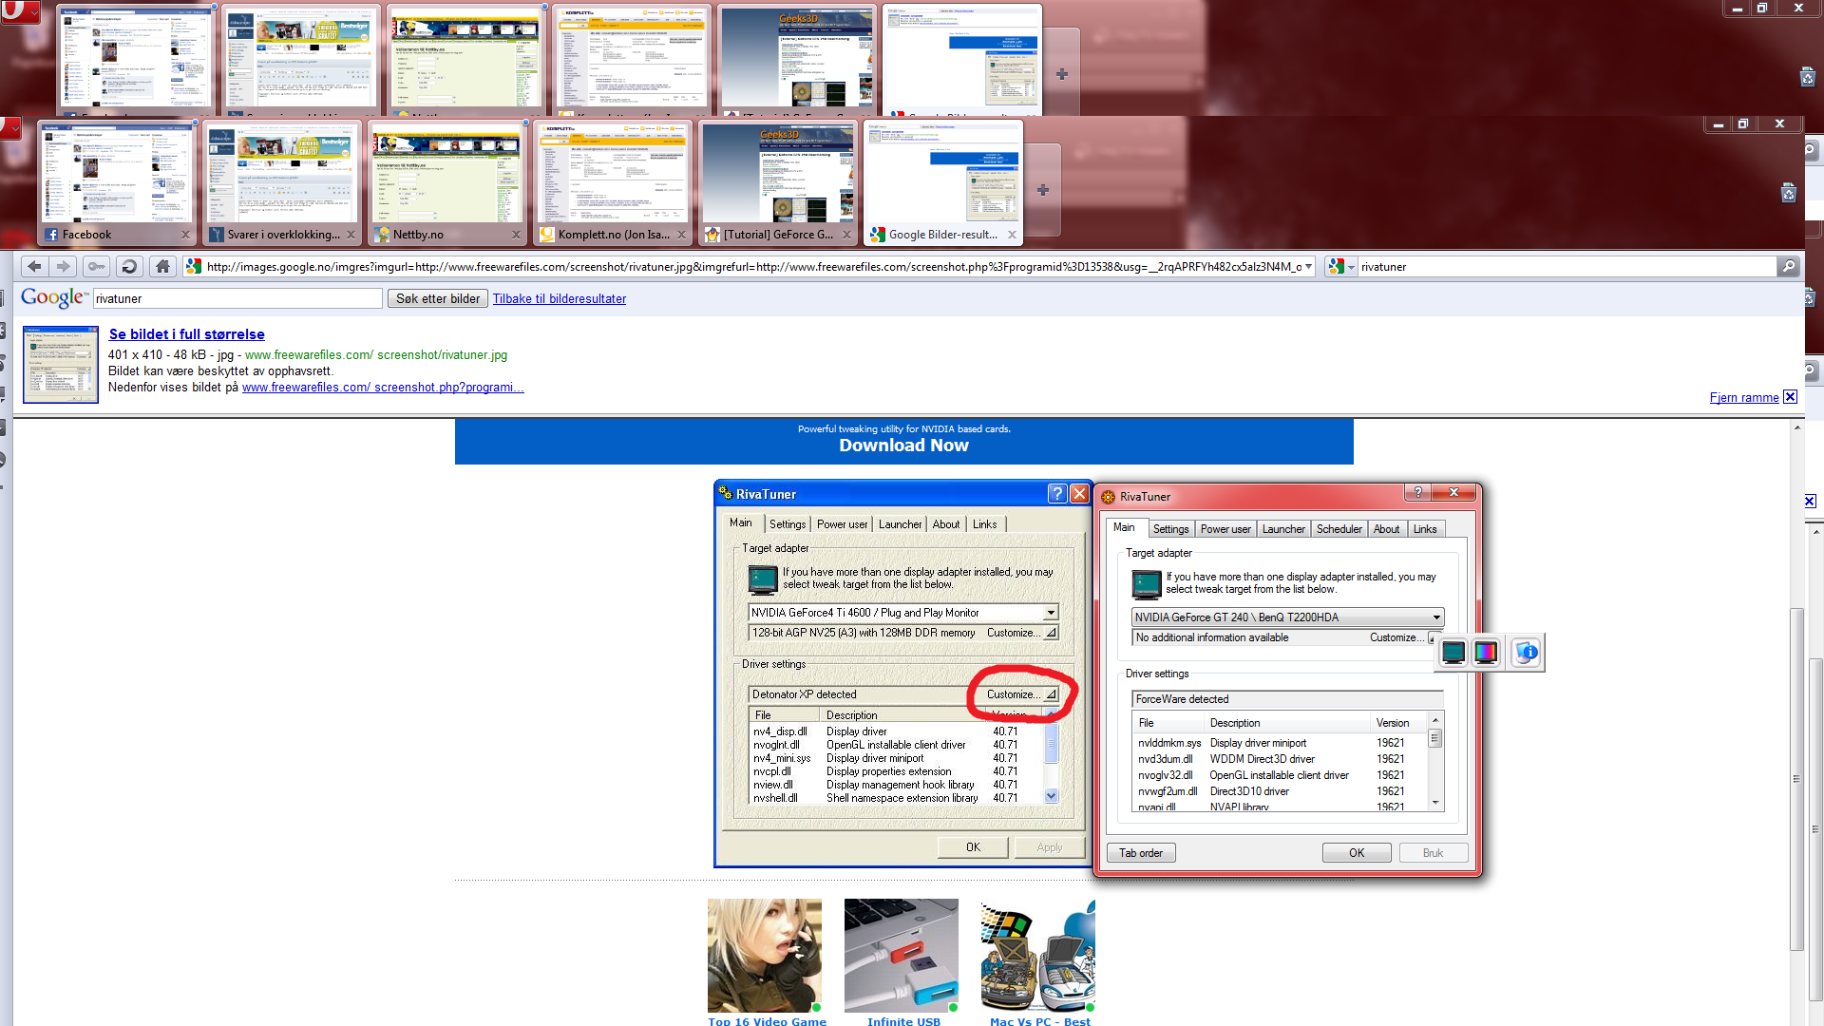The image size is (1824, 1026).
Task: Open the Opera menu button
Action: pyautogui.click(x=11, y=128)
